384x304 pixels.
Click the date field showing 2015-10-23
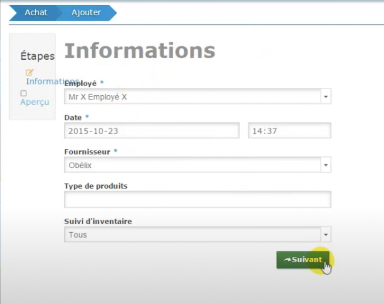pos(152,131)
